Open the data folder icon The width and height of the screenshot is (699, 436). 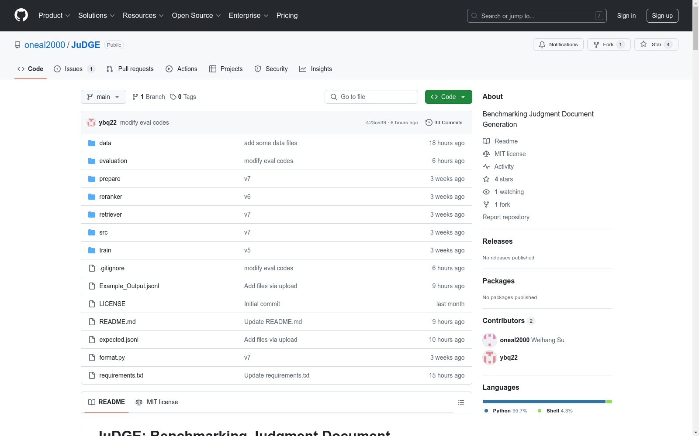[92, 143]
